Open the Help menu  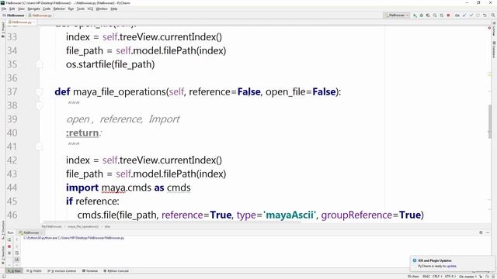[114, 9]
